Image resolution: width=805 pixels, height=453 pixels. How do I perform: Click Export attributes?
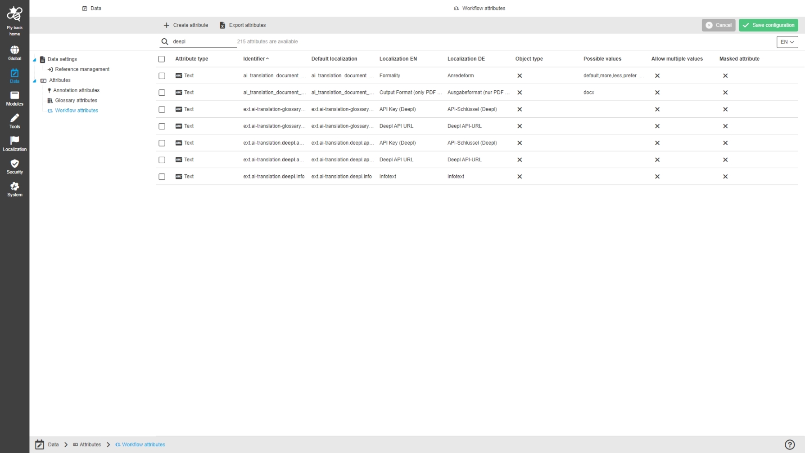(x=242, y=25)
